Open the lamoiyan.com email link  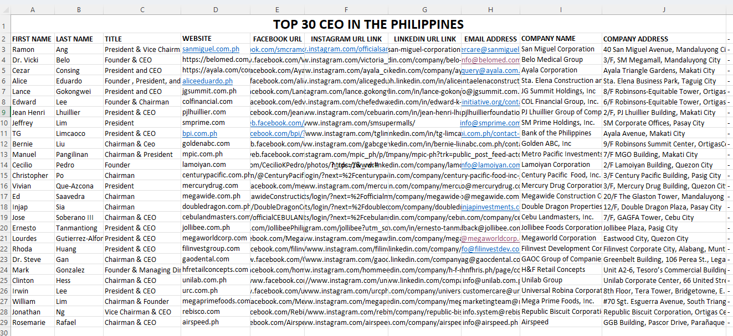pyautogui.click(x=491, y=165)
